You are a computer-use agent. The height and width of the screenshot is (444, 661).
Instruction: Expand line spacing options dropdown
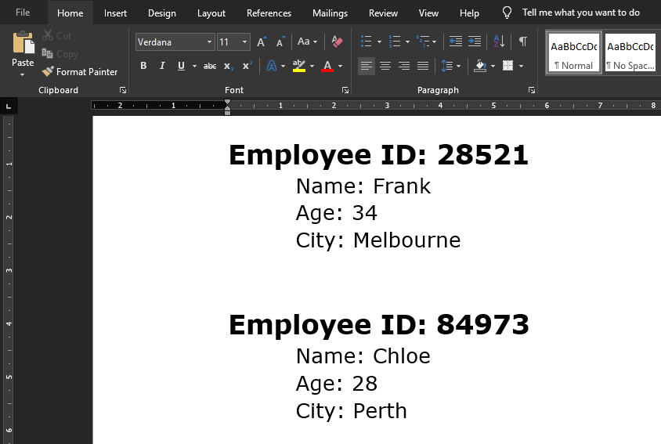tap(457, 66)
